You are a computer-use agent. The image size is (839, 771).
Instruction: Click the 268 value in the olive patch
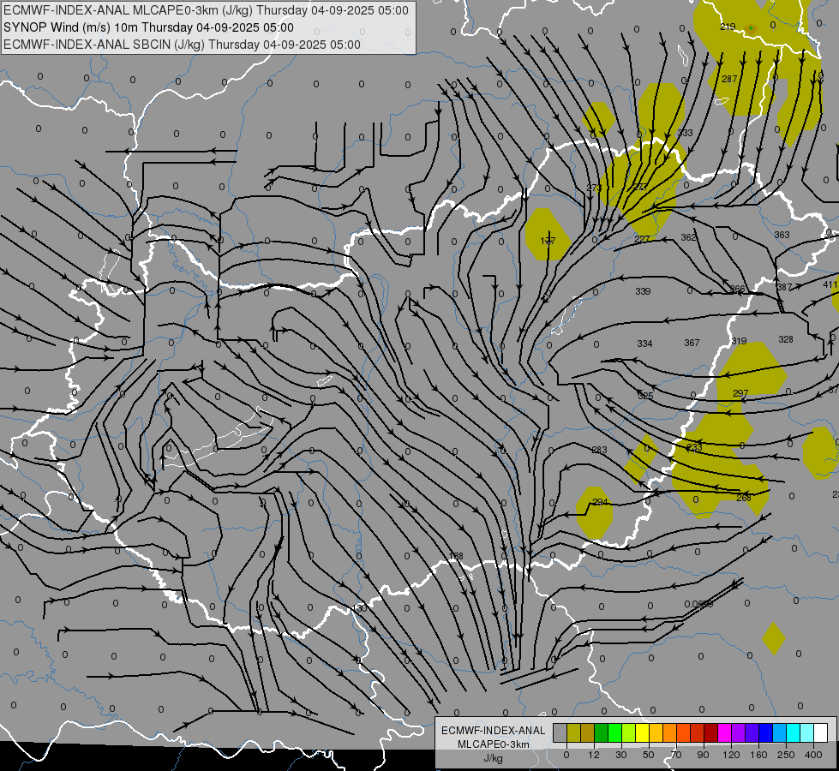(x=744, y=498)
